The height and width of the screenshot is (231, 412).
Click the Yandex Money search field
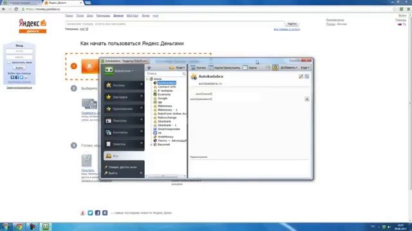coord(174,24)
